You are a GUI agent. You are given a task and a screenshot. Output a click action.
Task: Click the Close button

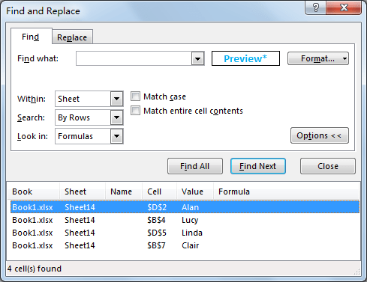coord(328,166)
